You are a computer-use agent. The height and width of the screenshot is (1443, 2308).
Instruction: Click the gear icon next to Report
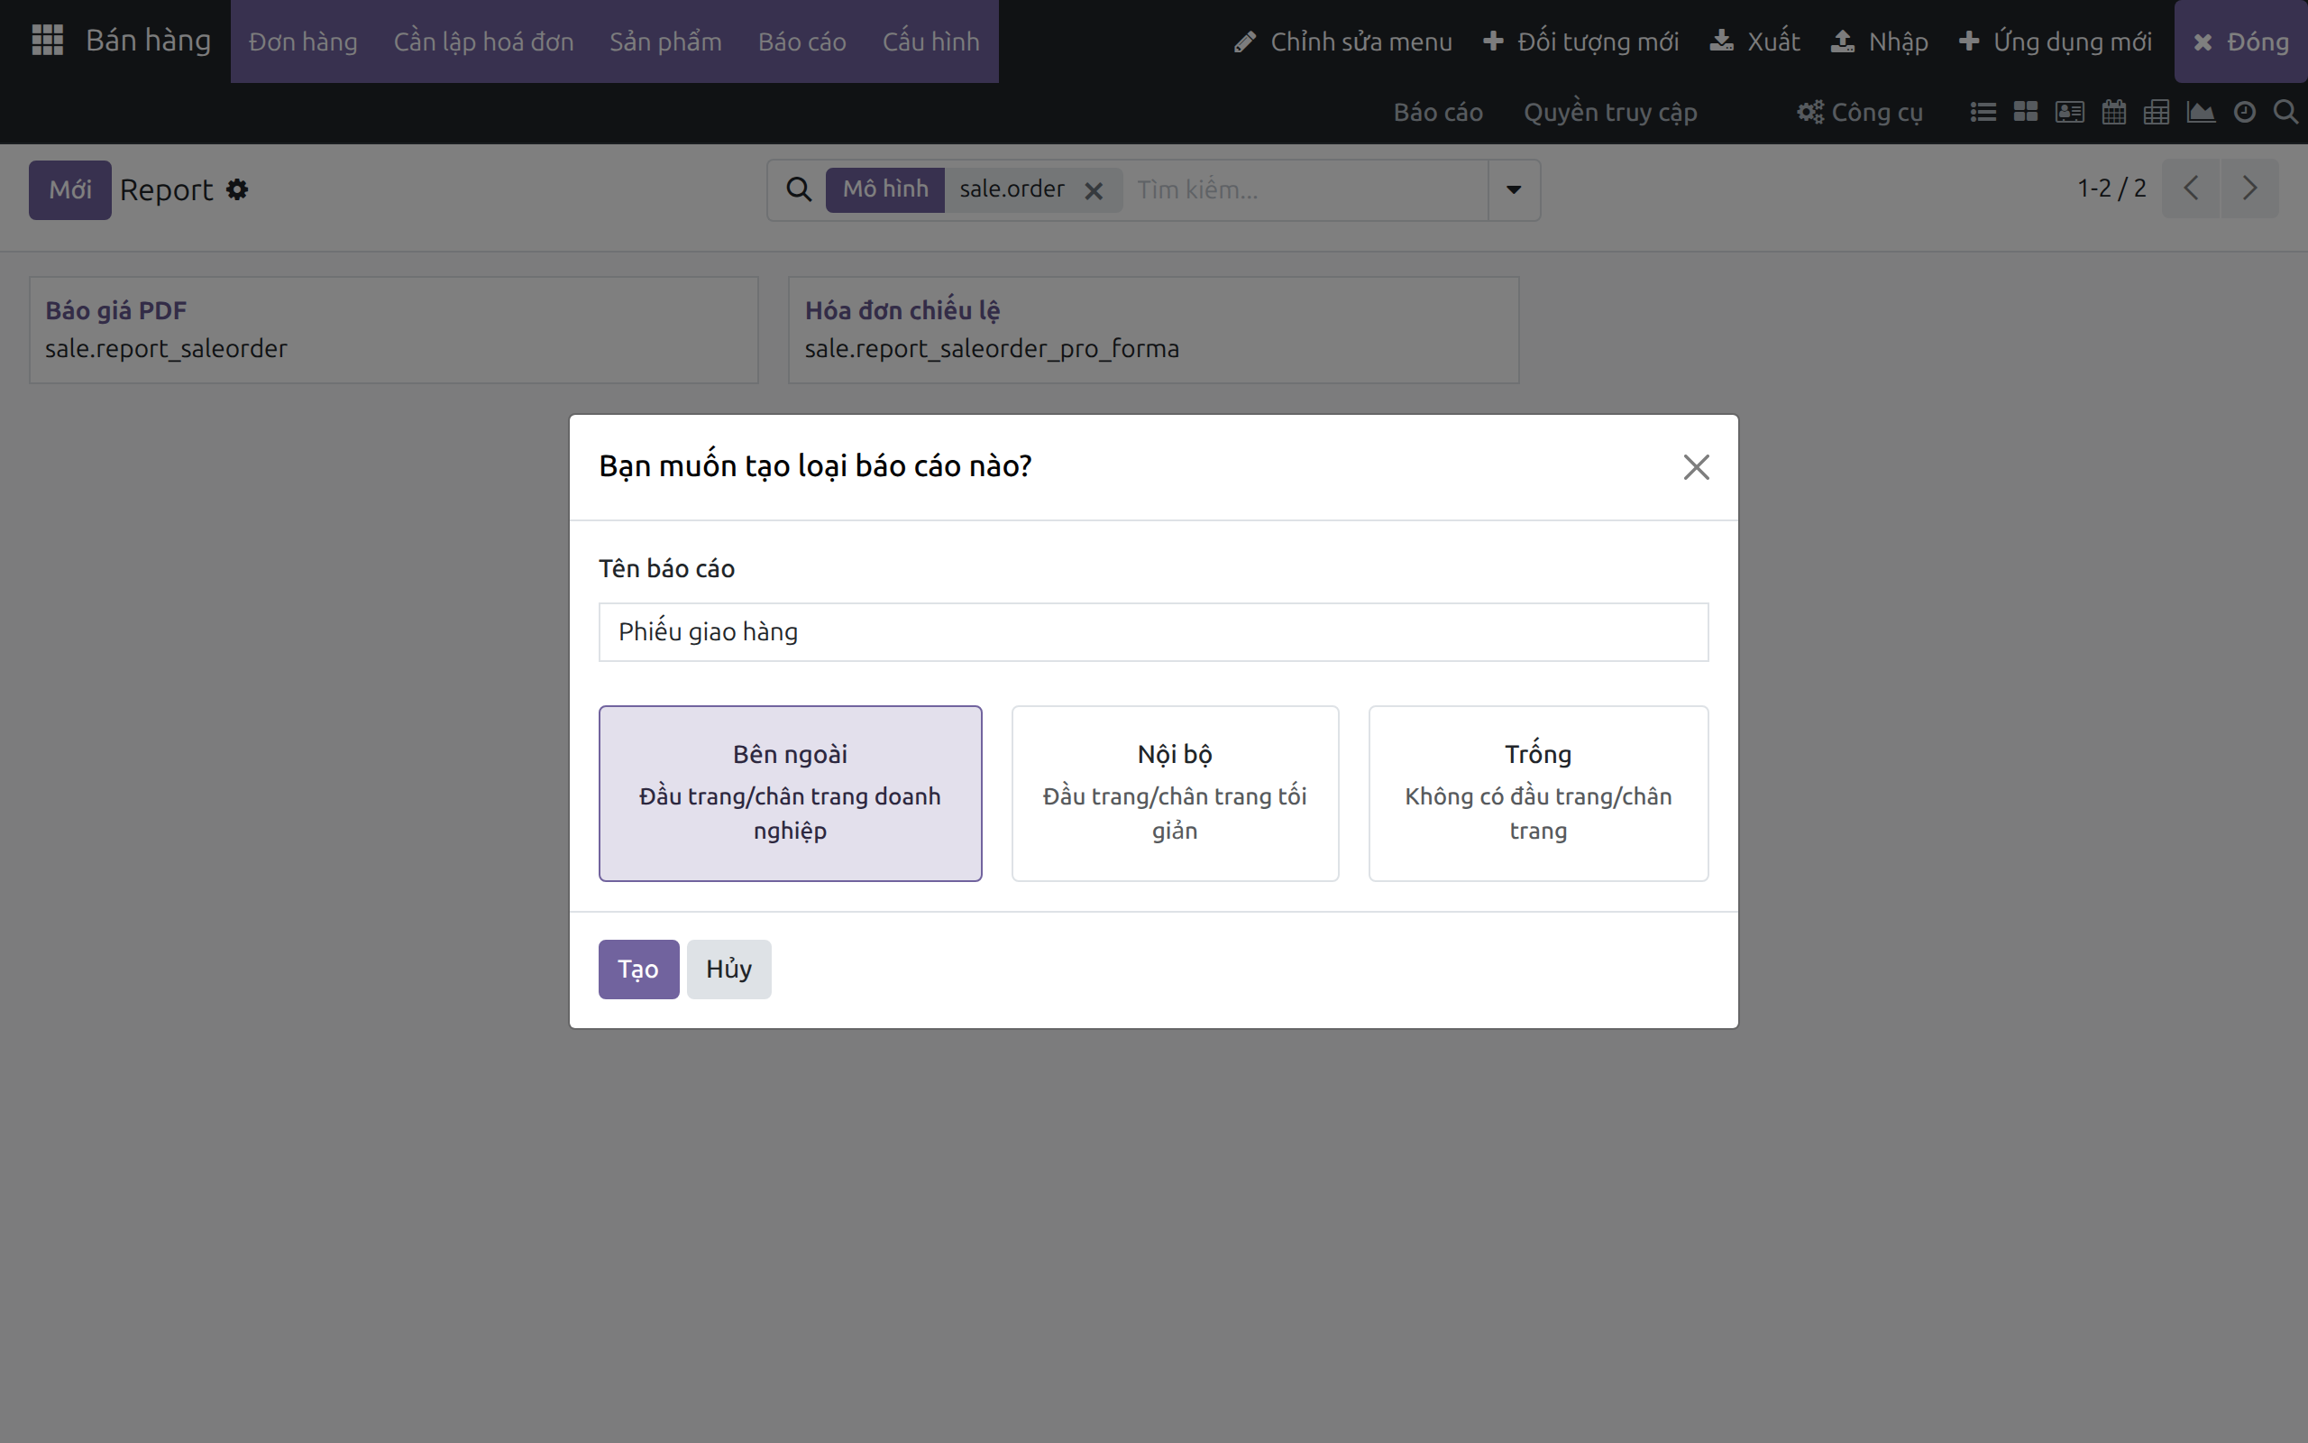237,190
